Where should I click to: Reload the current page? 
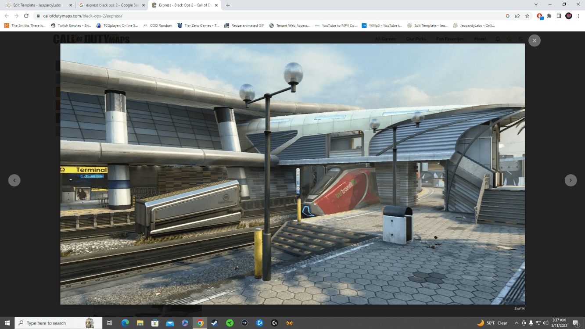click(x=26, y=16)
